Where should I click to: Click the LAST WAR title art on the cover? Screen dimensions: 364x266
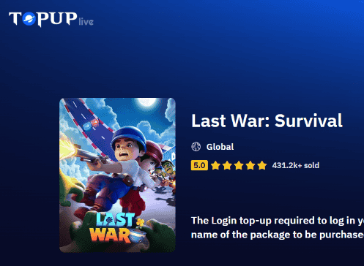pyautogui.click(x=117, y=228)
